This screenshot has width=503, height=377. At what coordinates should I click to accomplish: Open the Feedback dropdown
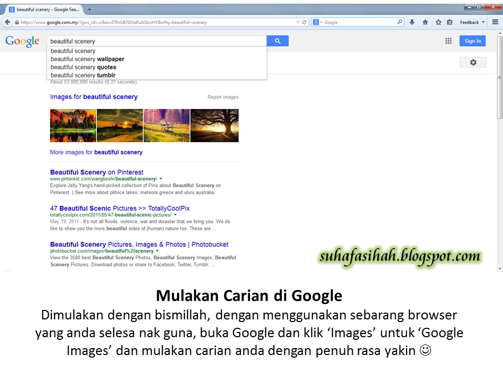tap(472, 23)
